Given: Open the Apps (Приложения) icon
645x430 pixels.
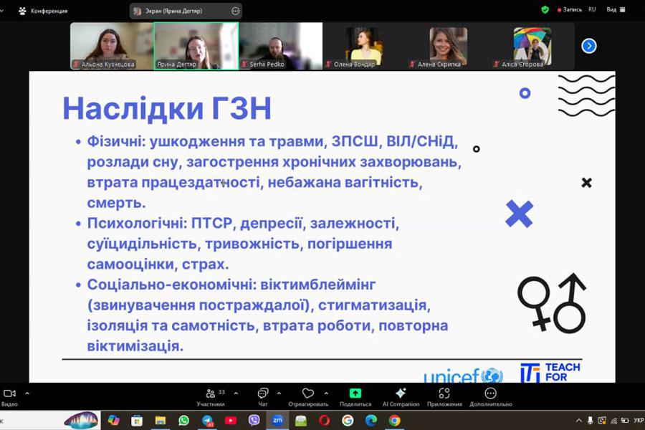Looking at the screenshot, I should (x=444, y=395).
